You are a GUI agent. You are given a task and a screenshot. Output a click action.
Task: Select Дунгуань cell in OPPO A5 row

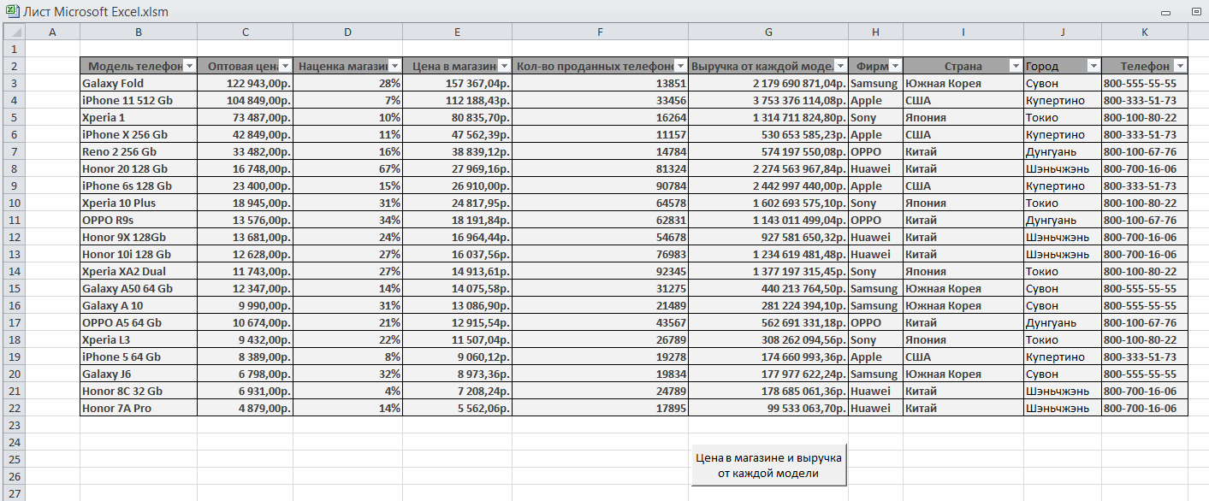coord(1063,322)
